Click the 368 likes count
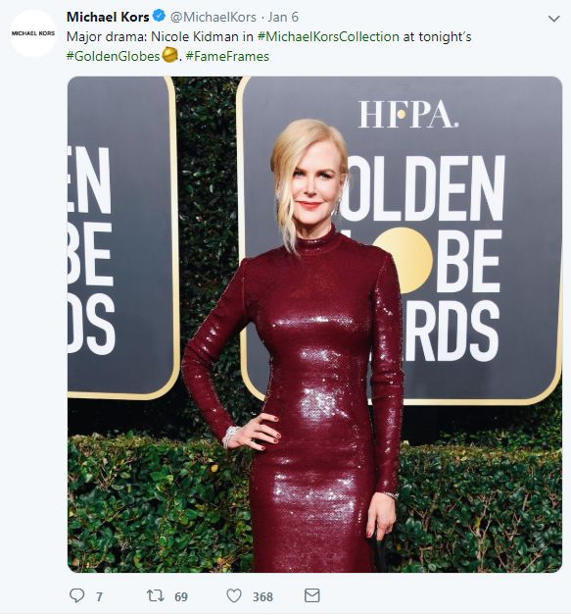571x616 pixels. [x=262, y=596]
